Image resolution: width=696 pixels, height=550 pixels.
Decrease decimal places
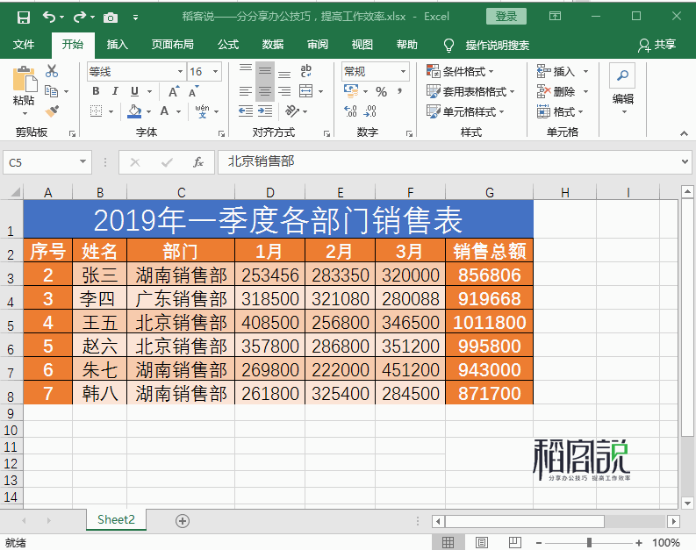pos(370,111)
